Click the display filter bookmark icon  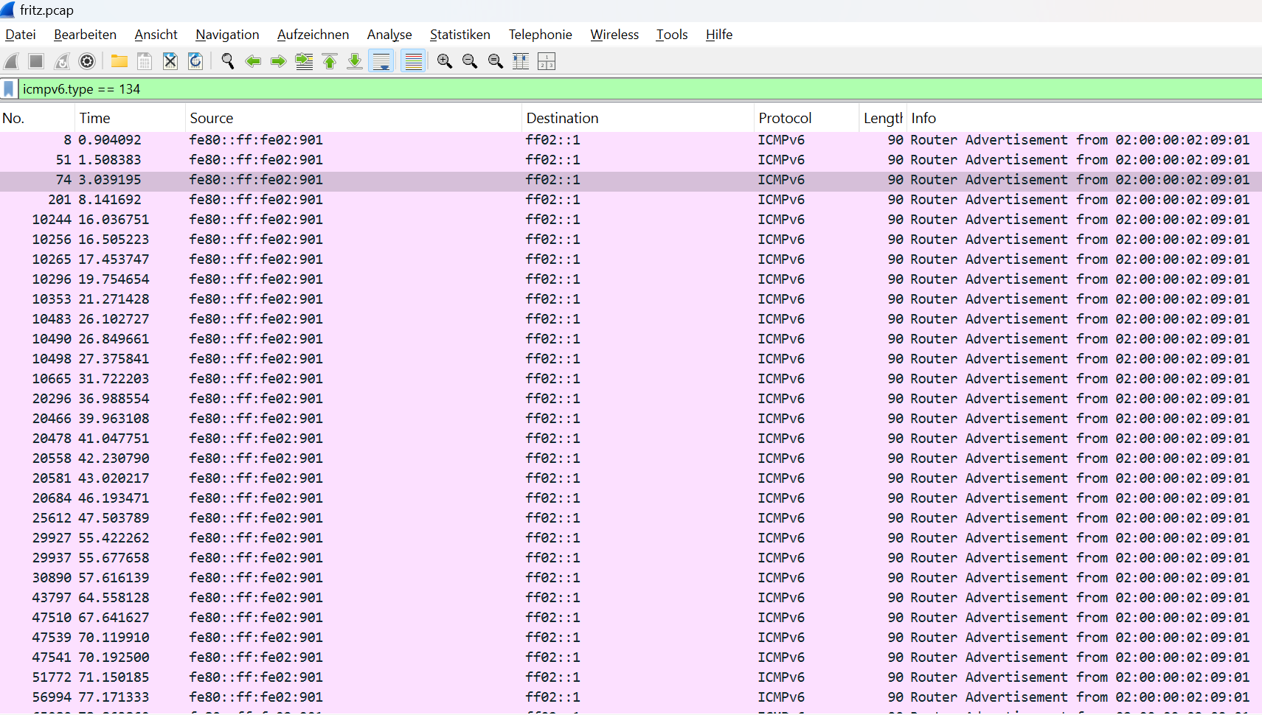(9, 89)
